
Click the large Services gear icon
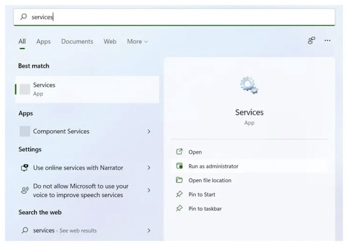pyautogui.click(x=249, y=85)
